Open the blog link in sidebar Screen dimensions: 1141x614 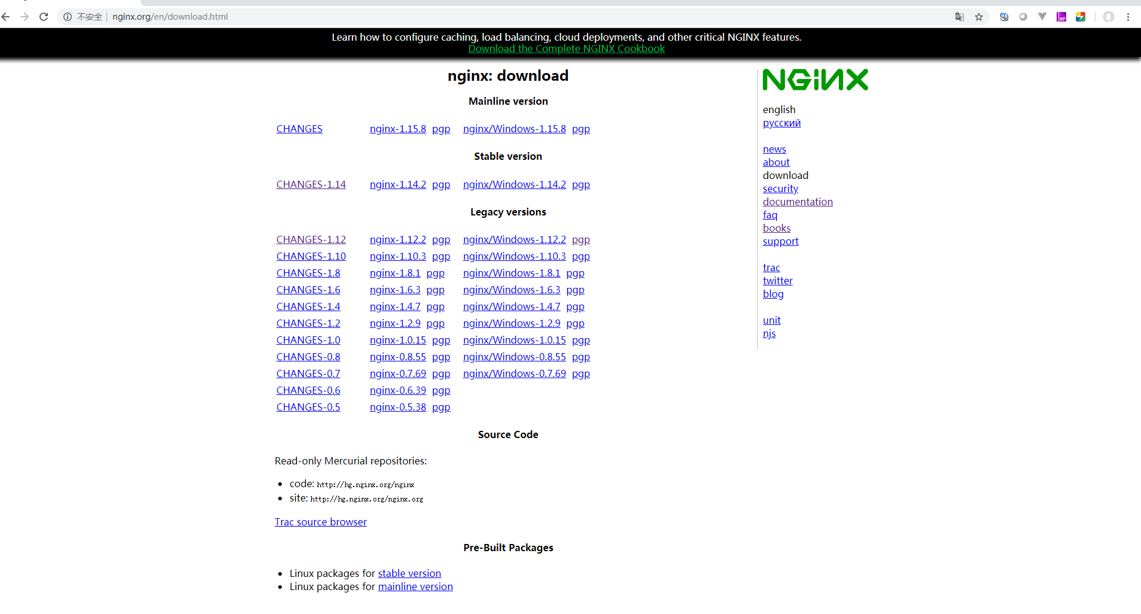[773, 294]
